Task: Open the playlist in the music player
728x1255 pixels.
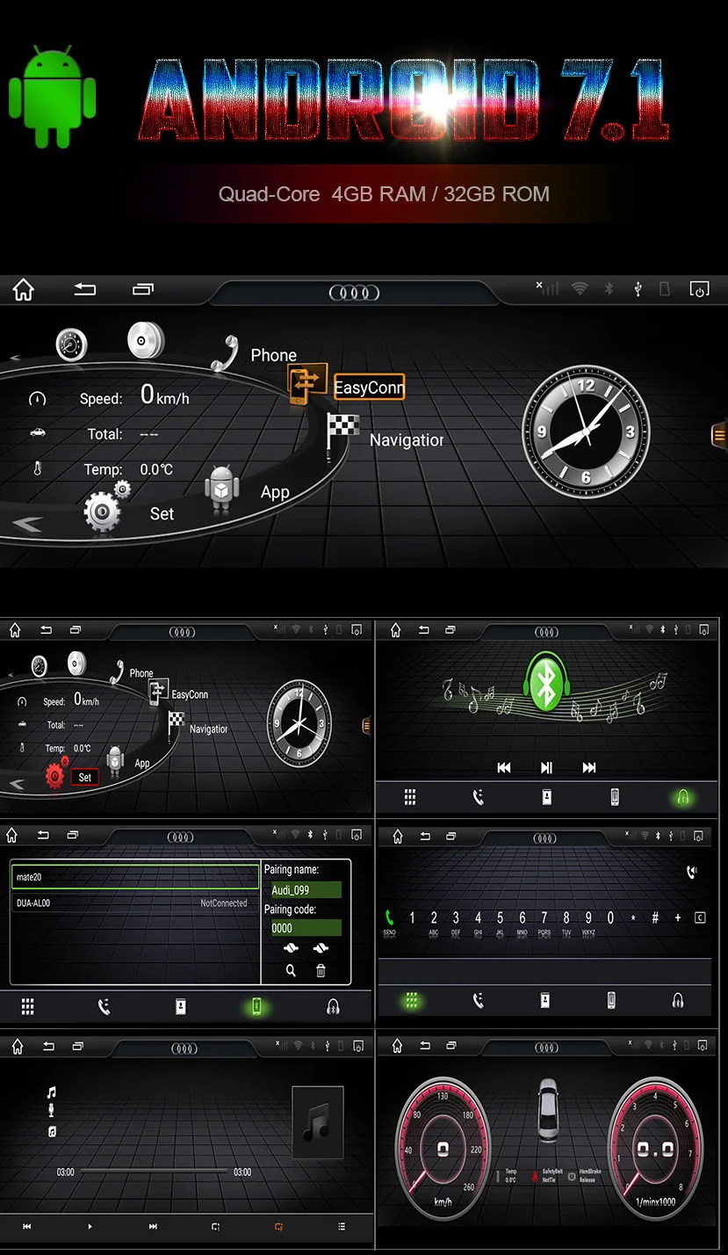Action: [x=342, y=1226]
